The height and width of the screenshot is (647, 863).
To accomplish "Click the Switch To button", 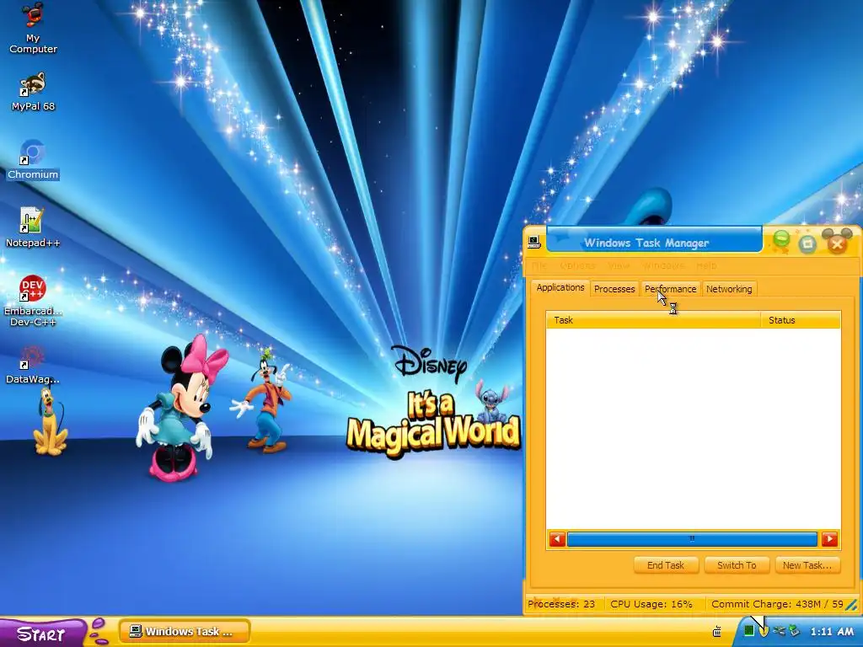I will pos(737,565).
